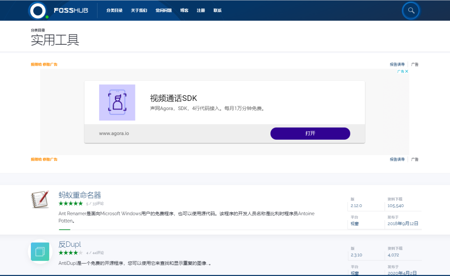The width and height of the screenshot is (450, 276).
Task: Click the Ant Renamer green star rating
Action: [x=70, y=203]
